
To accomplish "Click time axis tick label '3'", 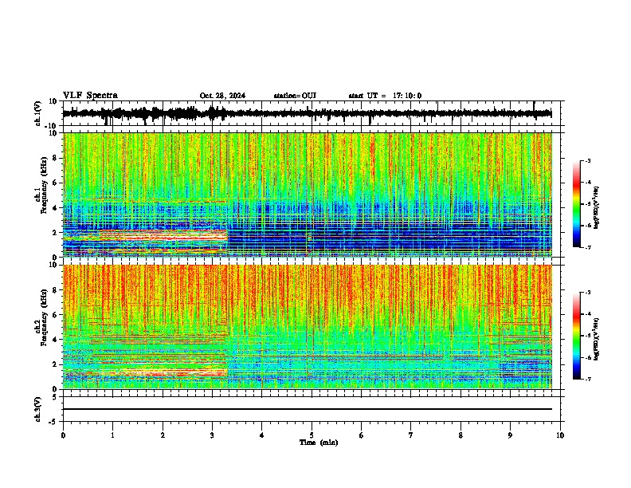I will (212, 435).
